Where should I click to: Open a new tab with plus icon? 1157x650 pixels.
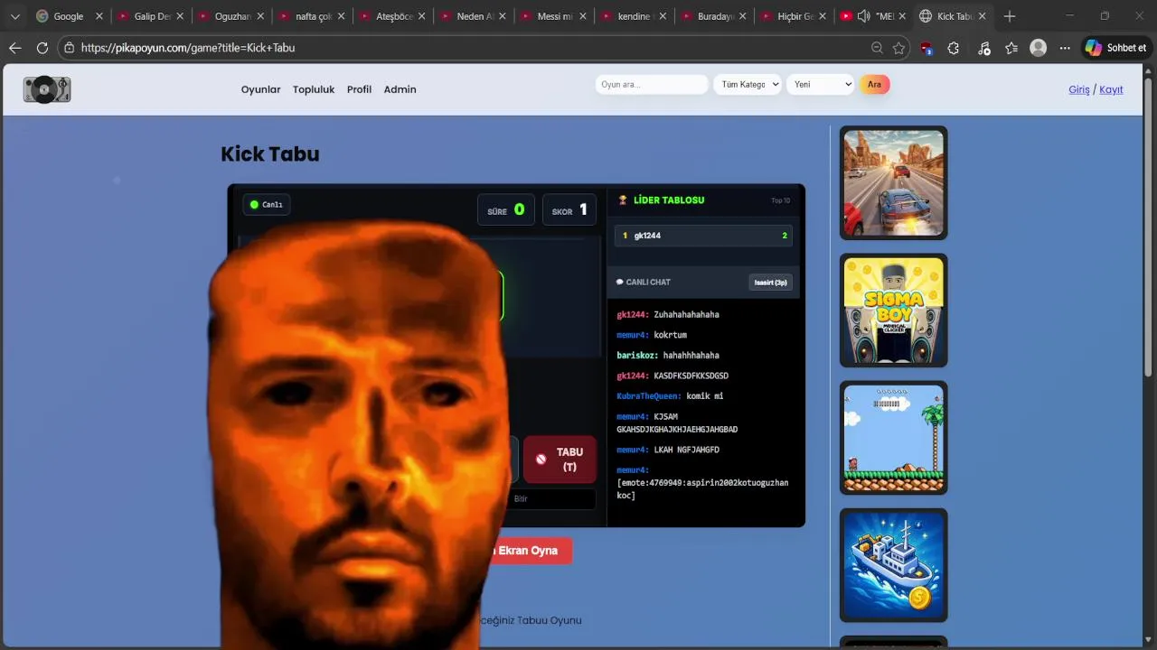[1010, 16]
